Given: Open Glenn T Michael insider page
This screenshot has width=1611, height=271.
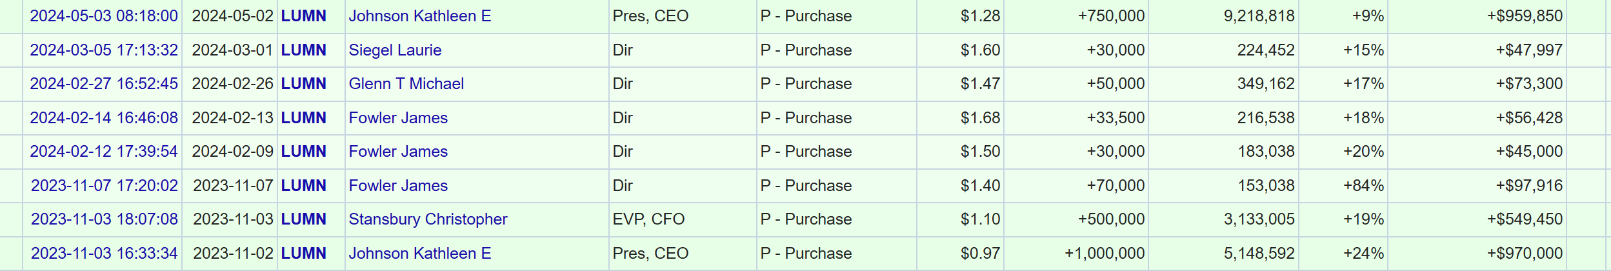Looking at the screenshot, I should click(406, 84).
